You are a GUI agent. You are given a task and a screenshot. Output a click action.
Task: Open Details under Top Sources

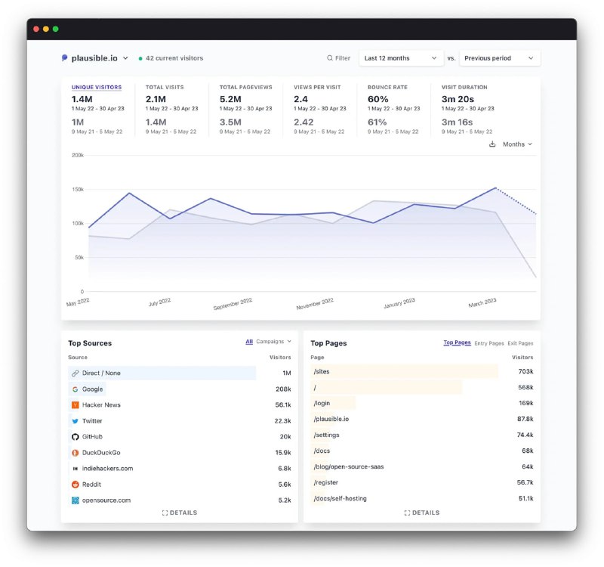tap(180, 513)
